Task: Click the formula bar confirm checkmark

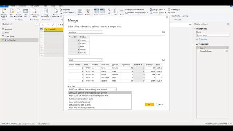Action: click(x=48, y=25)
